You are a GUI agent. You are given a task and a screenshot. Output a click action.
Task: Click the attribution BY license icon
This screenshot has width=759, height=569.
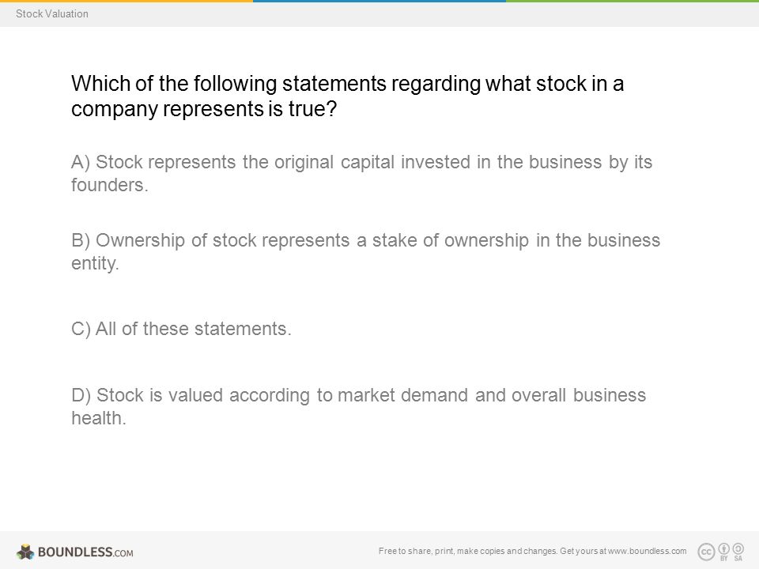[x=724, y=552]
